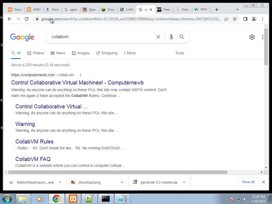Open the Chrome profile avatar

(x=254, y=19)
